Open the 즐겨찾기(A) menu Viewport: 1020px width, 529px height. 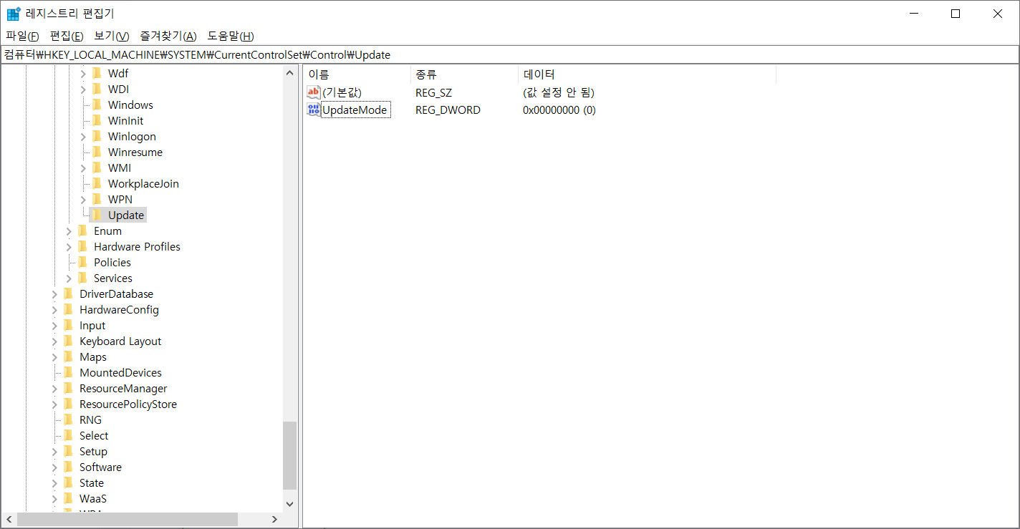pos(168,36)
